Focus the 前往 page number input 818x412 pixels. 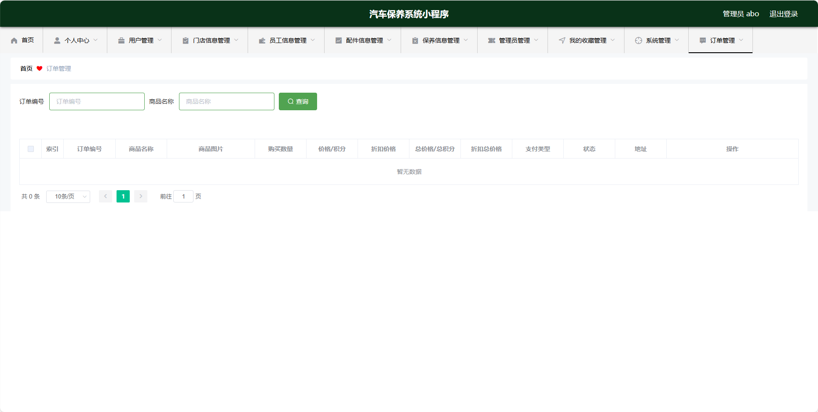pyautogui.click(x=183, y=196)
